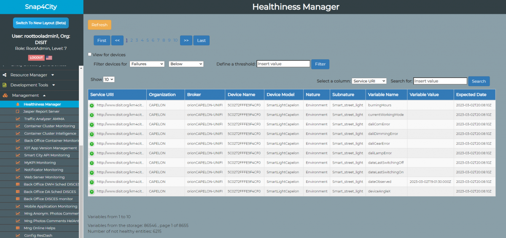
Task: Click the bell icon beside Healthiness Manager
Action: [x=18, y=104]
